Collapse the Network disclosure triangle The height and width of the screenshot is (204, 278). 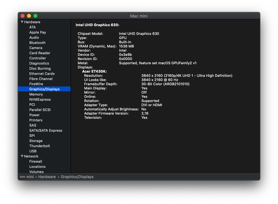[x=22, y=156]
